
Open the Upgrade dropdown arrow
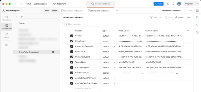[197, 4]
